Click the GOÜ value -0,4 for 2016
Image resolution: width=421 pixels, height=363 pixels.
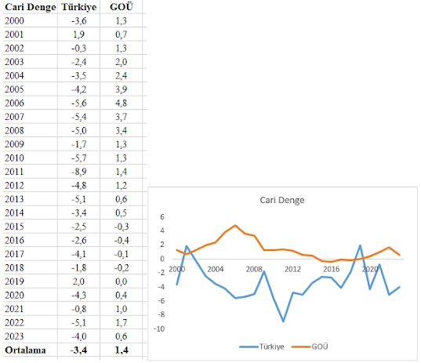coord(121,240)
